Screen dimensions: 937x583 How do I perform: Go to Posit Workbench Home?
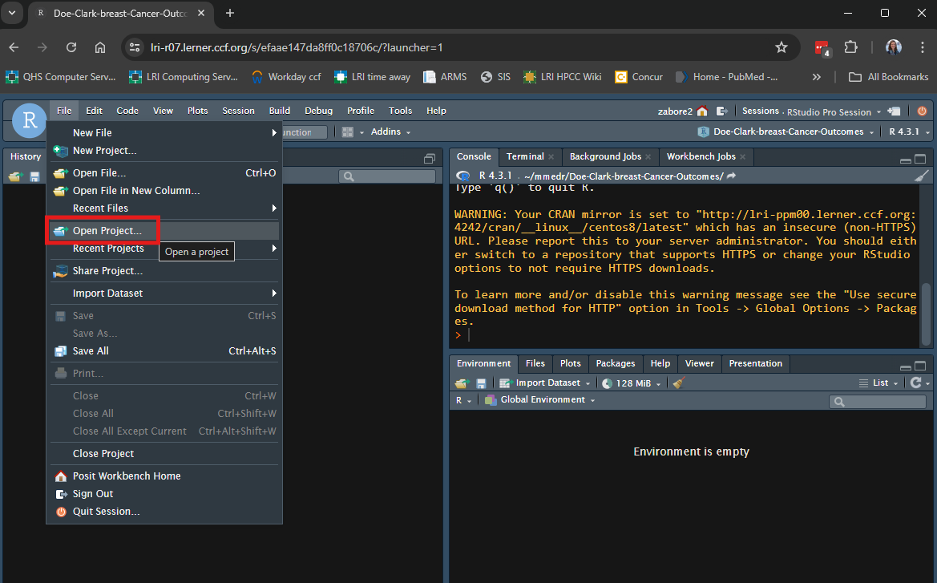pyautogui.click(x=163, y=476)
